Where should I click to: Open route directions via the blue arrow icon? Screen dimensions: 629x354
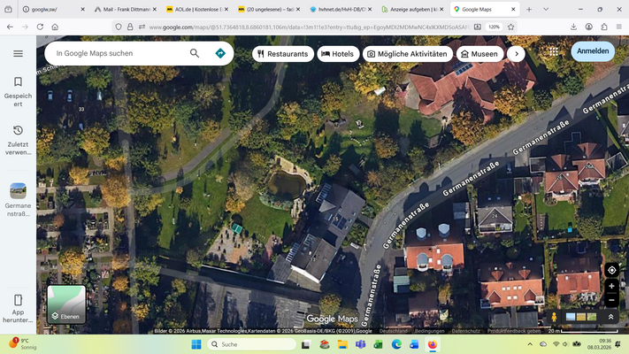(x=220, y=53)
